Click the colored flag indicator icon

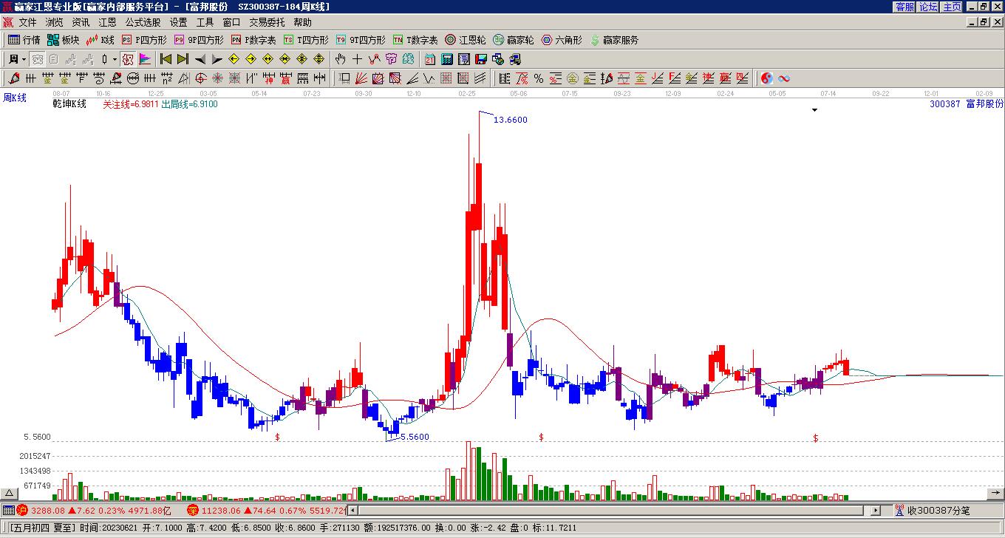(144, 59)
